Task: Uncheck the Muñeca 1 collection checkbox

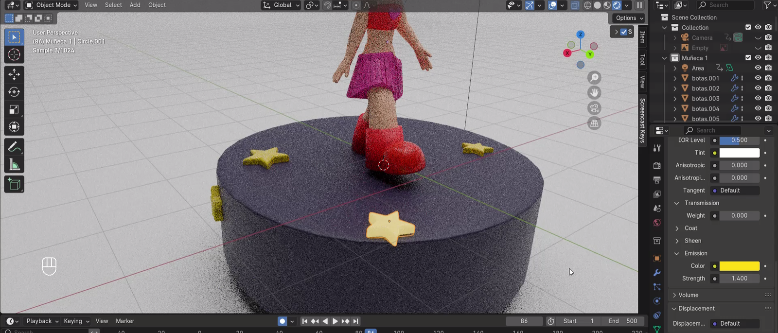Action: (x=748, y=58)
